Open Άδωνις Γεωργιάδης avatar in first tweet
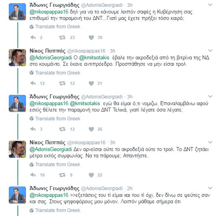The height and width of the screenshot is (216, 221). point(17,12)
